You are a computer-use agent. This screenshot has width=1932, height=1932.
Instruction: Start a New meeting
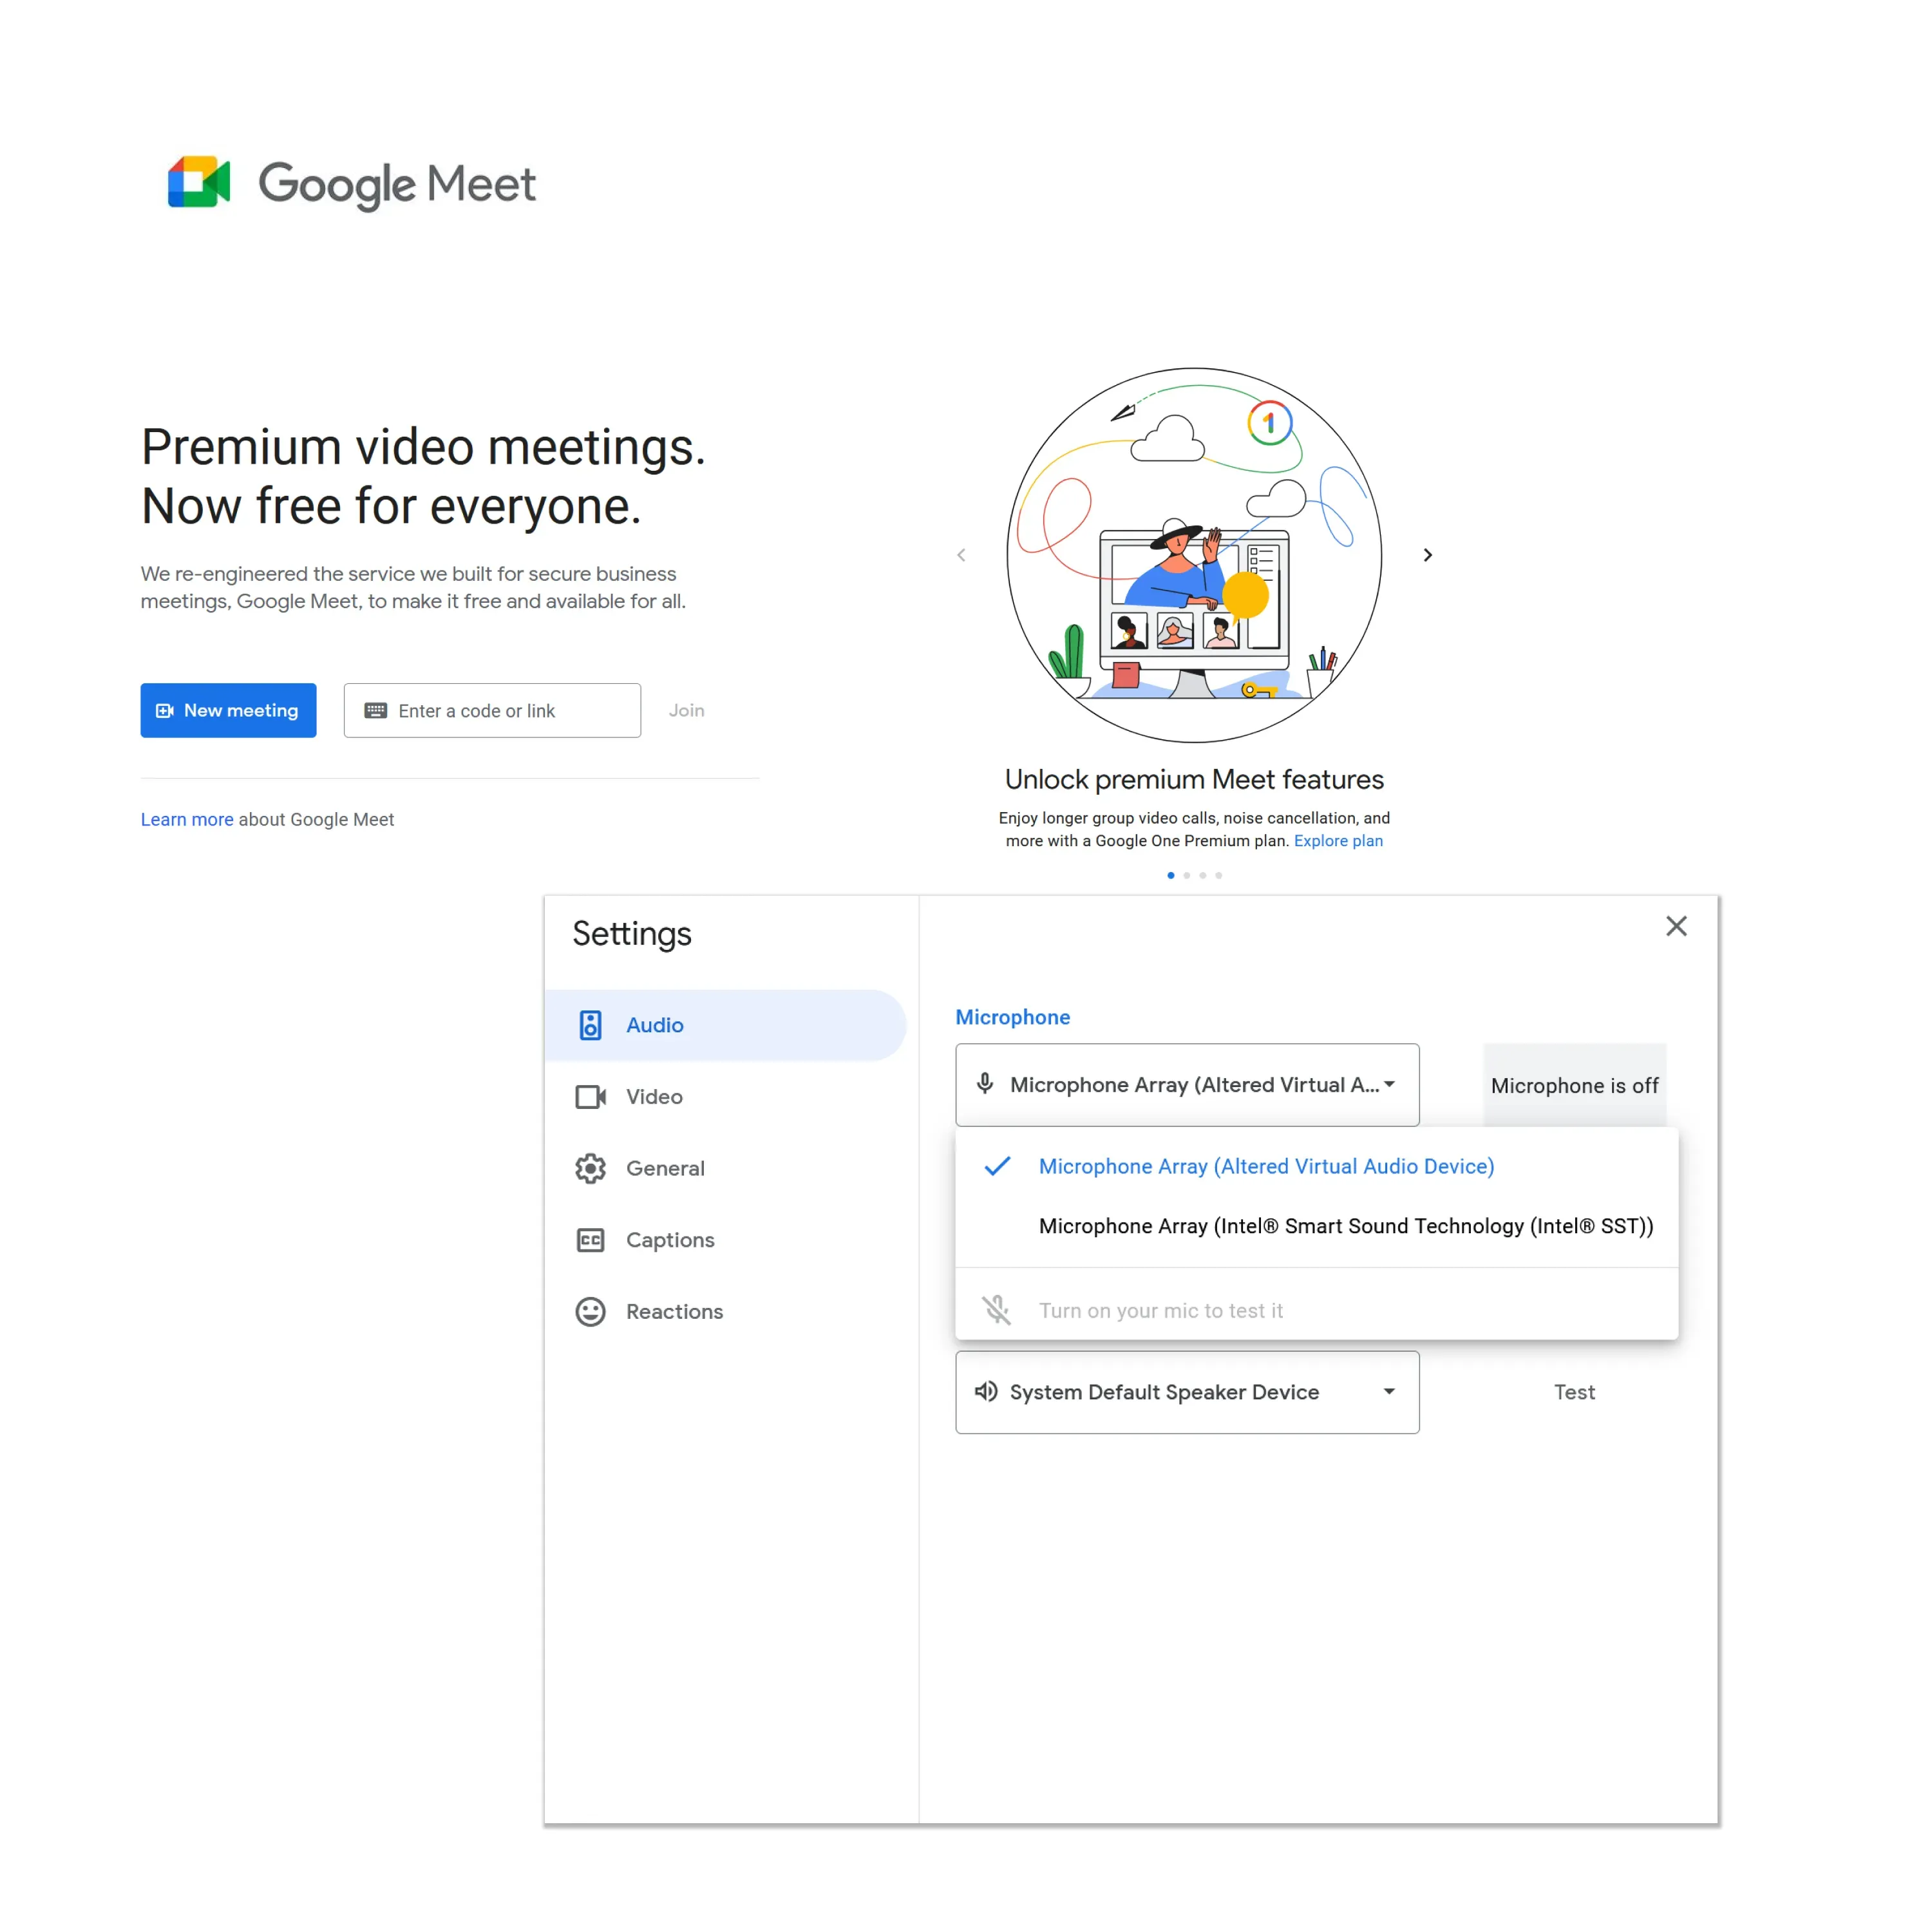(228, 710)
